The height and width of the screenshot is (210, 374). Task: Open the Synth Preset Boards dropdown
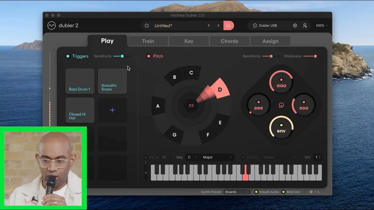[x=237, y=192]
